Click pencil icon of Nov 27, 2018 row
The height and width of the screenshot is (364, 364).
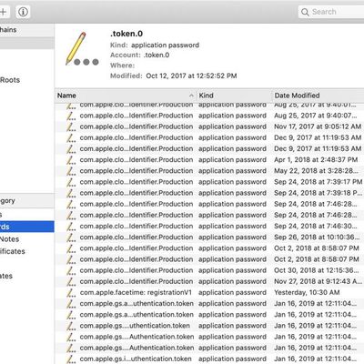click(x=71, y=281)
